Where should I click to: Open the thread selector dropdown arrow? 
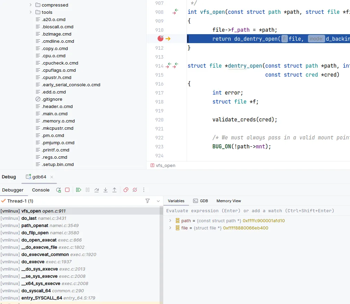click(x=158, y=201)
